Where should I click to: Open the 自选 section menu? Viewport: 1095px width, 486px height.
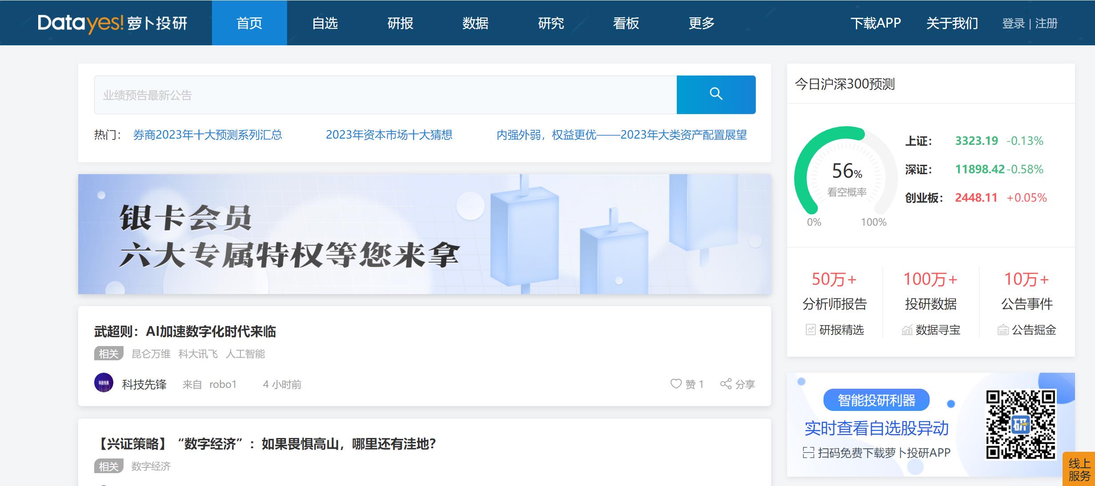click(326, 23)
